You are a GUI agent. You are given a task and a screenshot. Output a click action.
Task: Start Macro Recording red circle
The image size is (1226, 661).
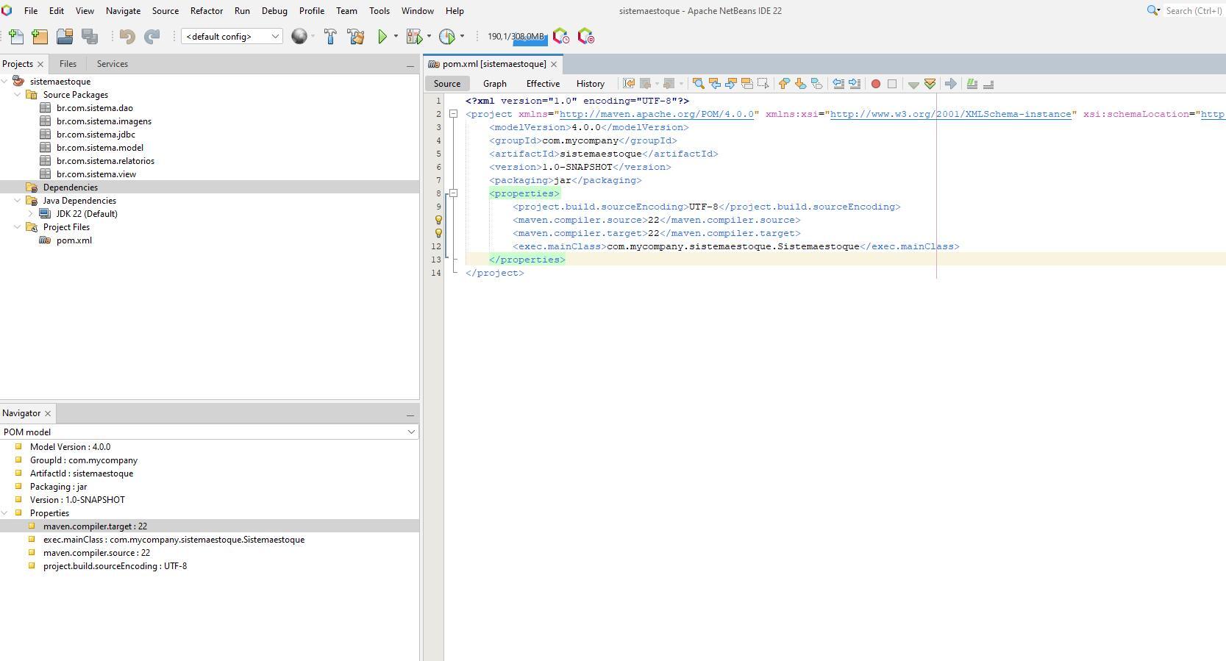tap(875, 84)
